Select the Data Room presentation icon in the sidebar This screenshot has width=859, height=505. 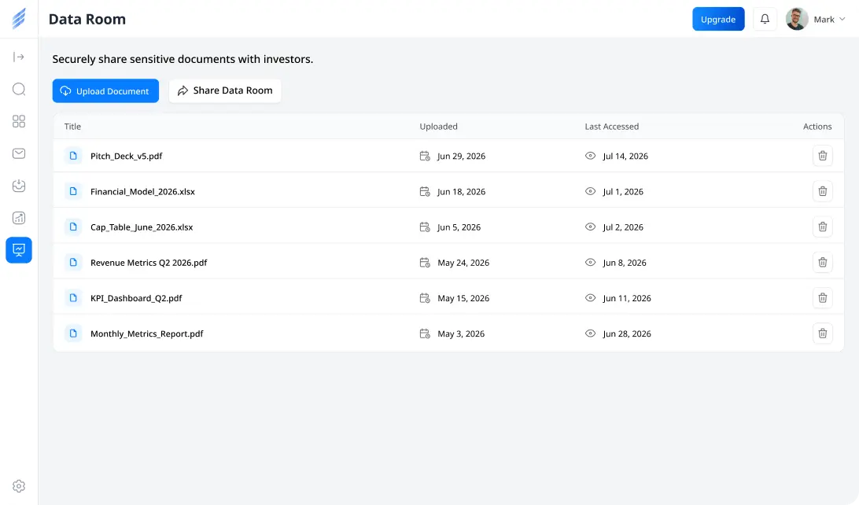coord(19,250)
